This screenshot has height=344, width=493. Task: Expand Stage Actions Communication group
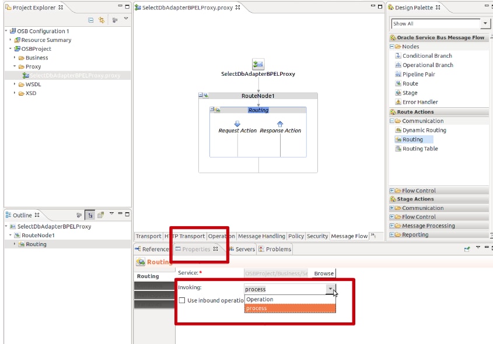pos(391,208)
